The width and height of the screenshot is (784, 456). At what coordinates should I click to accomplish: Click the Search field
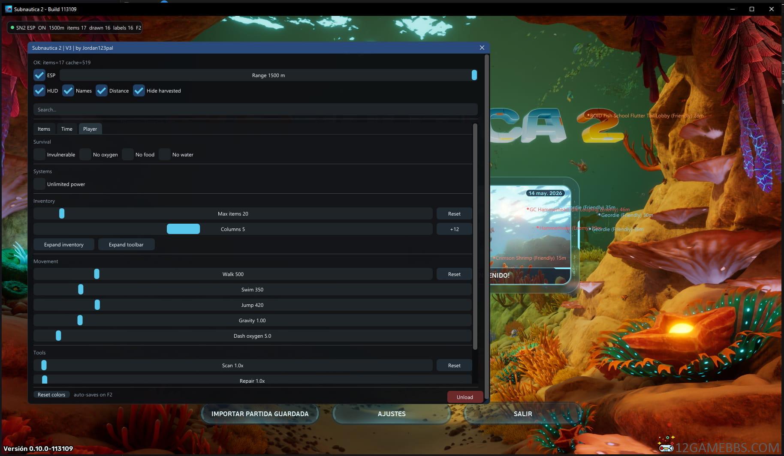click(x=256, y=110)
